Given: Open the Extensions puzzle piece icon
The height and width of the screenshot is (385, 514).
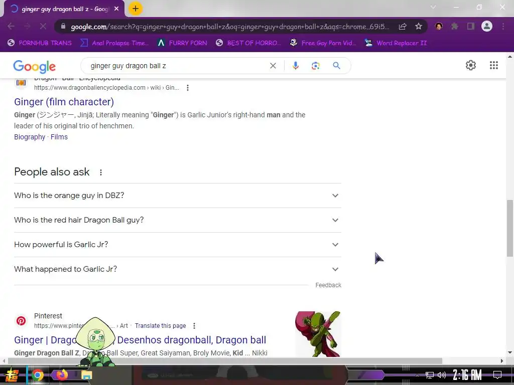Looking at the screenshot, I should 454,26.
